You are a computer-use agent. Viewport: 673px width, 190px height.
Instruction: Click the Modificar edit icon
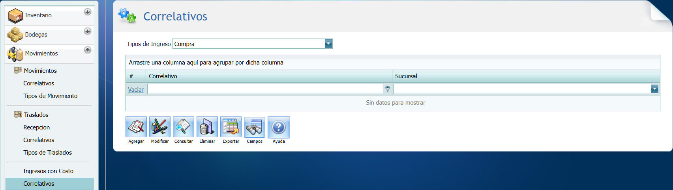tap(160, 127)
